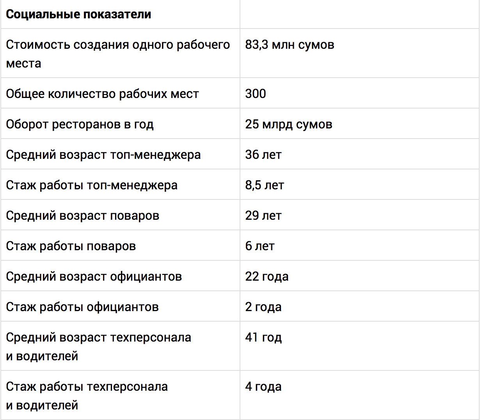The width and height of the screenshot is (480, 420).
Task: Select "Средний возраст официантов" row label
Action: [94, 277]
